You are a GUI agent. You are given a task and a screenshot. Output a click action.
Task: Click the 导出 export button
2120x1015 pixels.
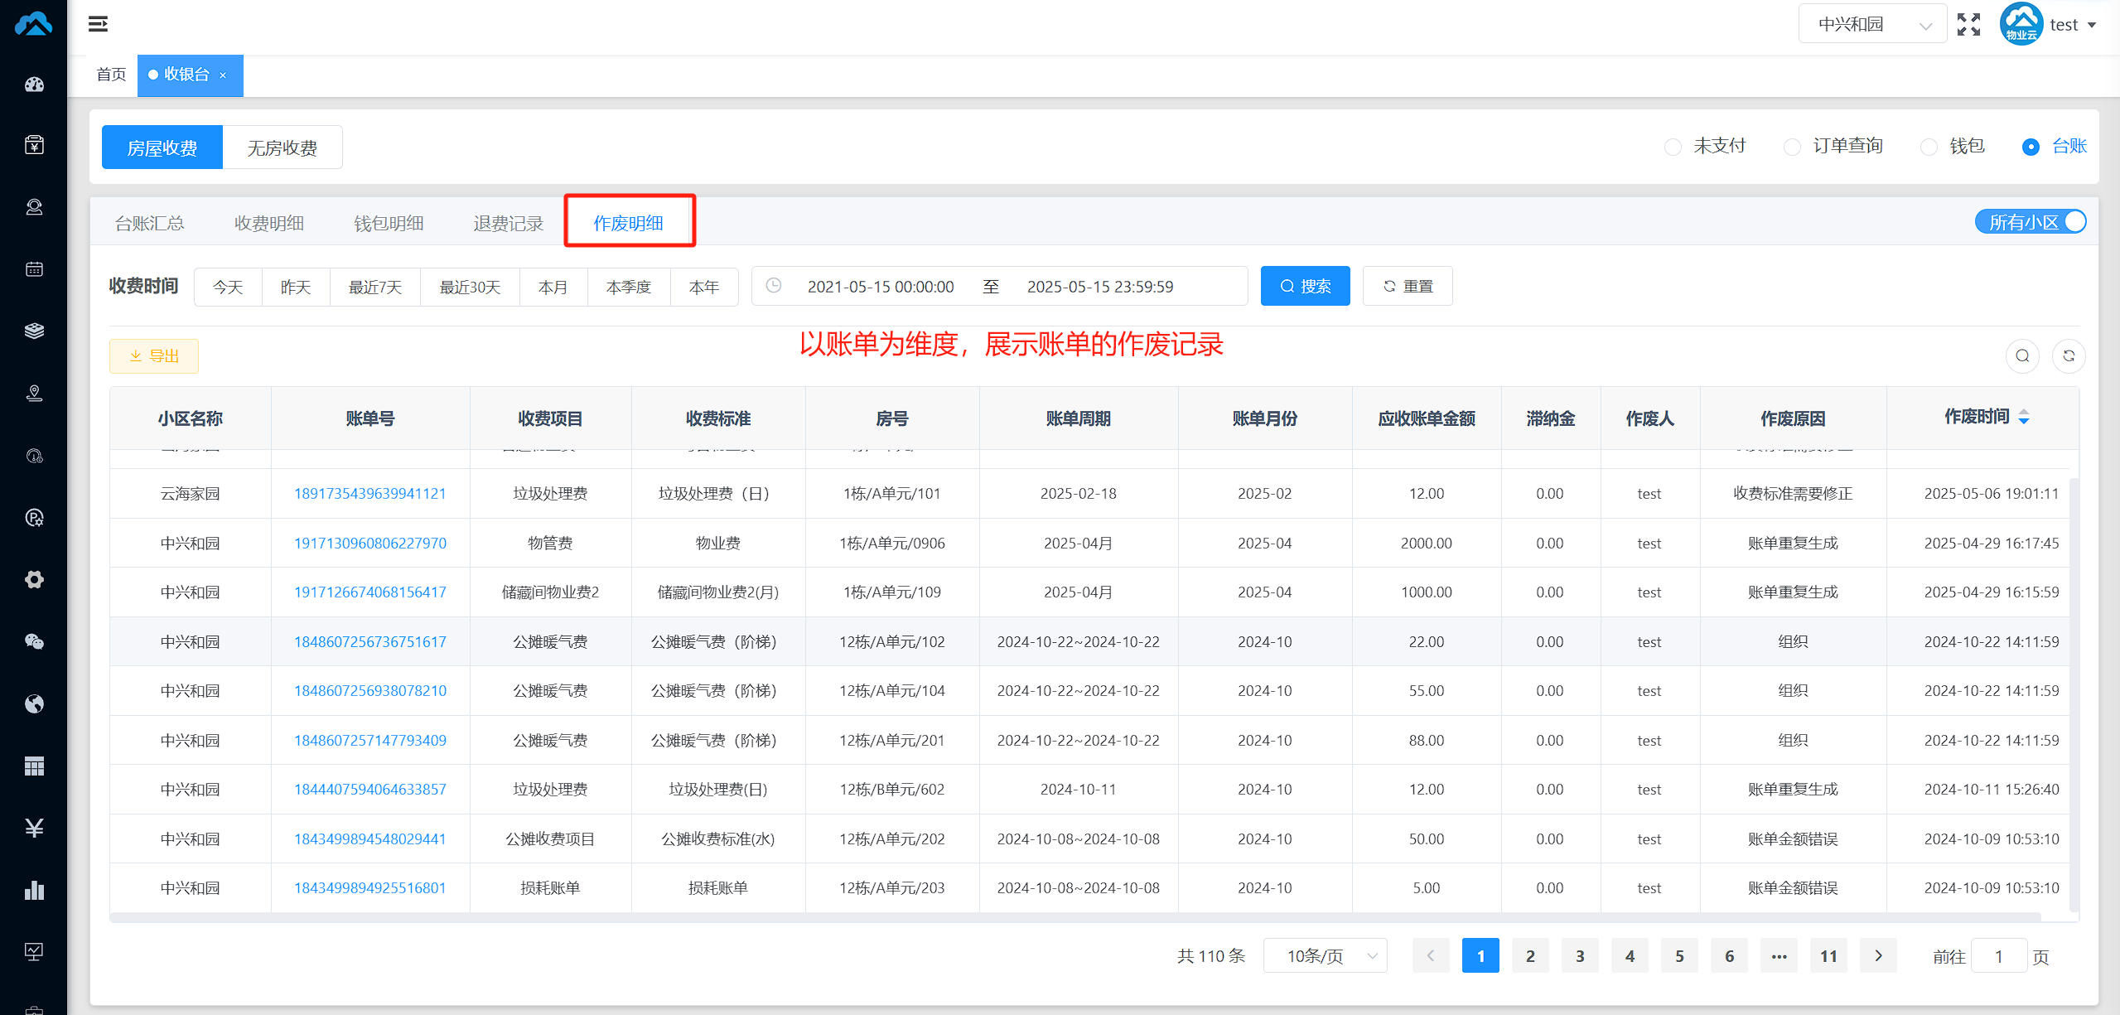154,356
